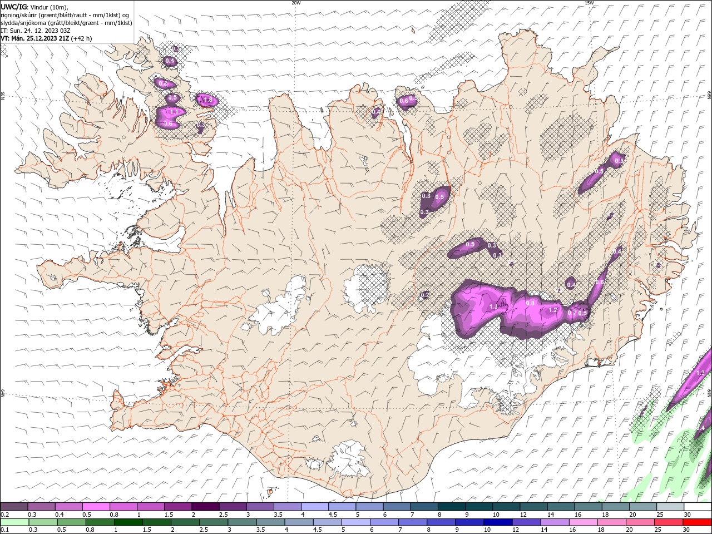
Task: Click the "slydda/snjókoma" description line
Action: 66,23
